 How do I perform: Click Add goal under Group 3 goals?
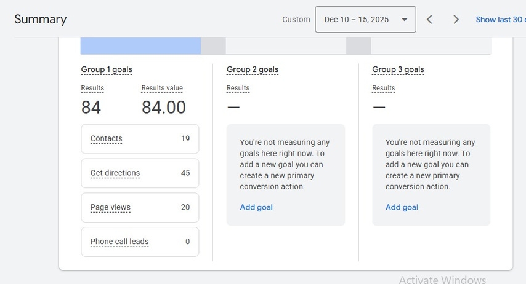(402, 207)
